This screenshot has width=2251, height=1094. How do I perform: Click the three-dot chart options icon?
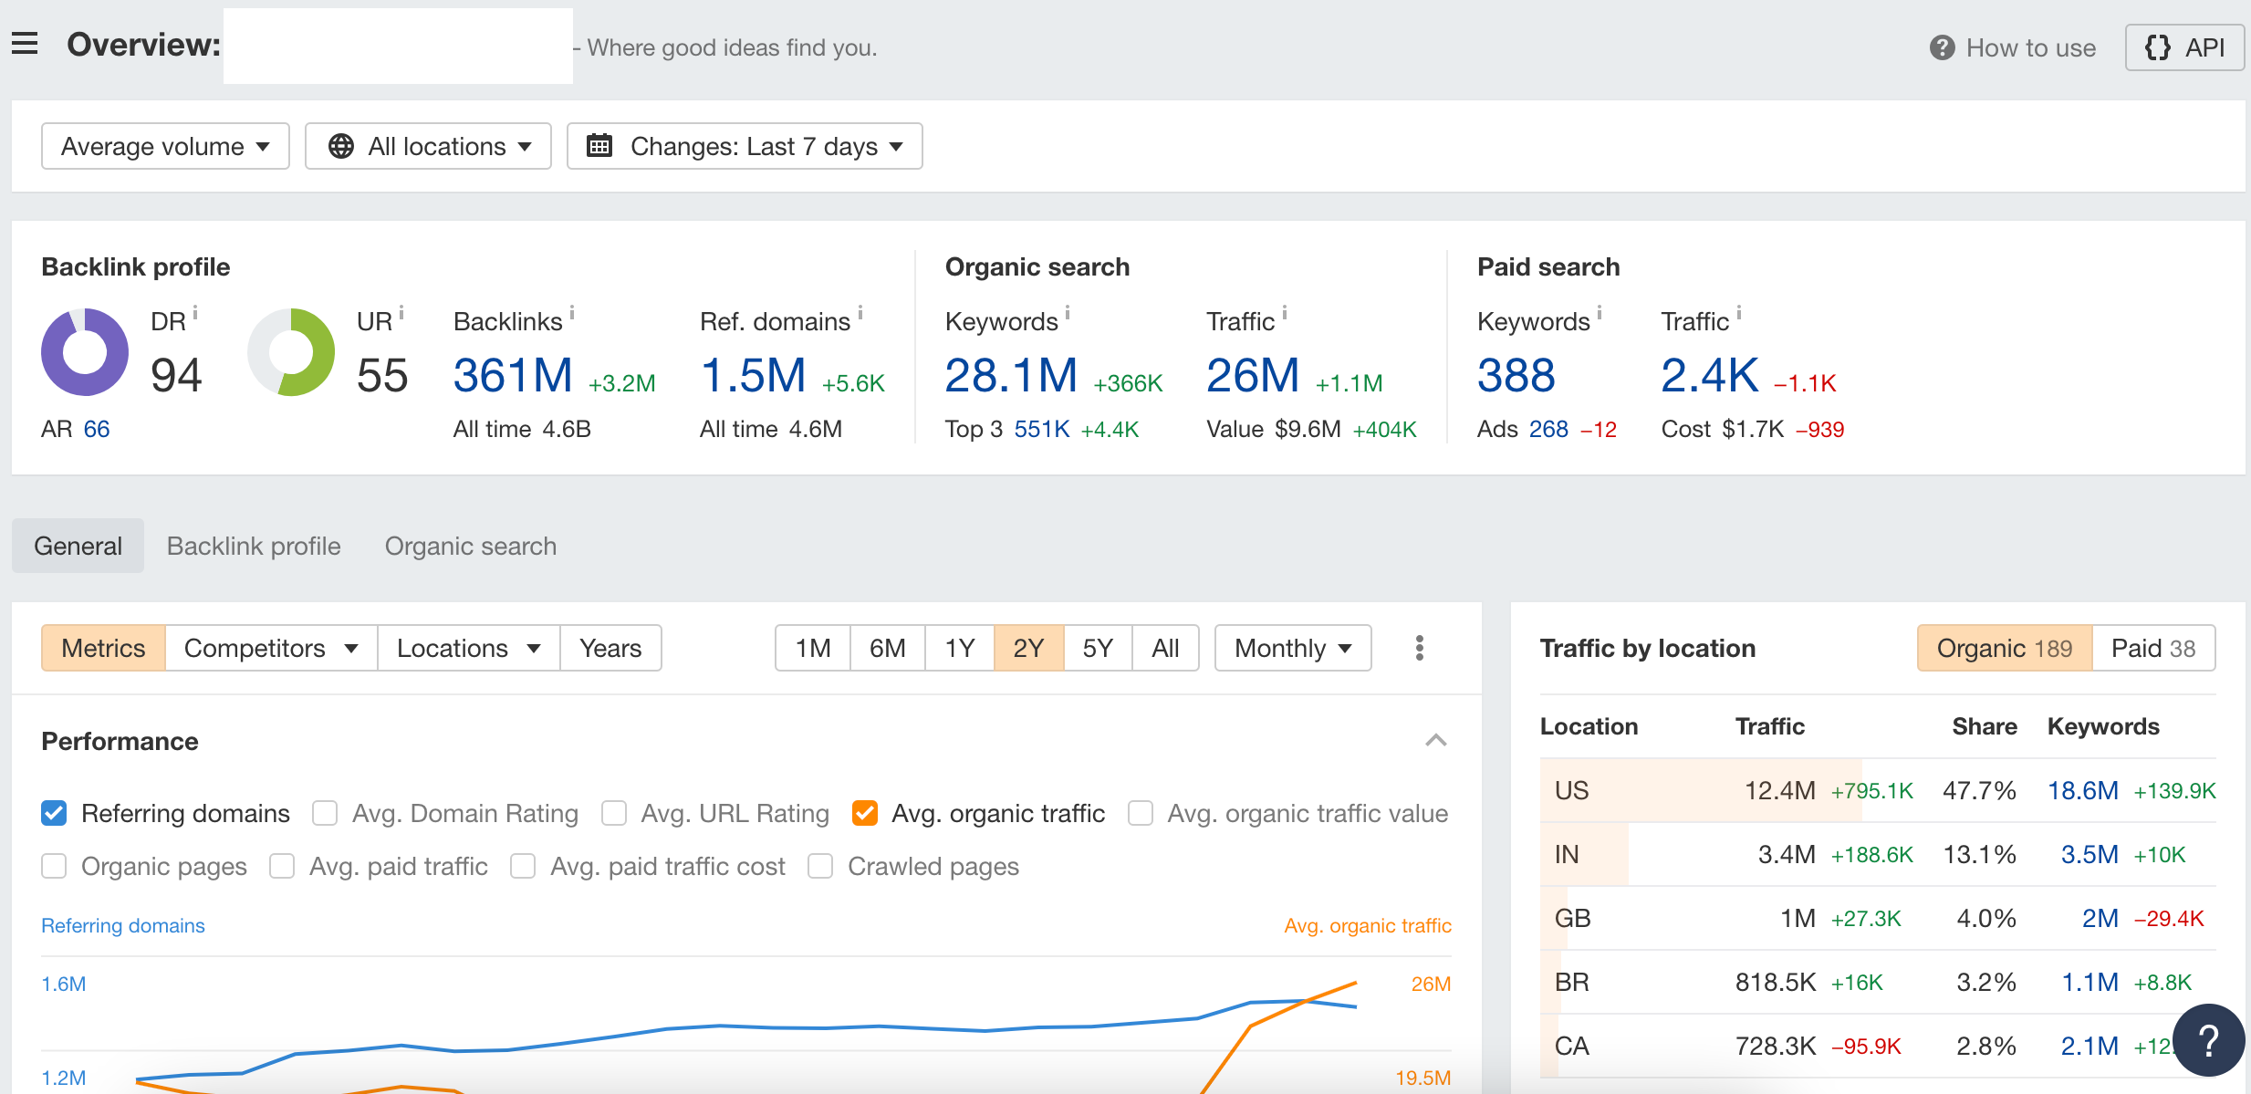(1419, 648)
